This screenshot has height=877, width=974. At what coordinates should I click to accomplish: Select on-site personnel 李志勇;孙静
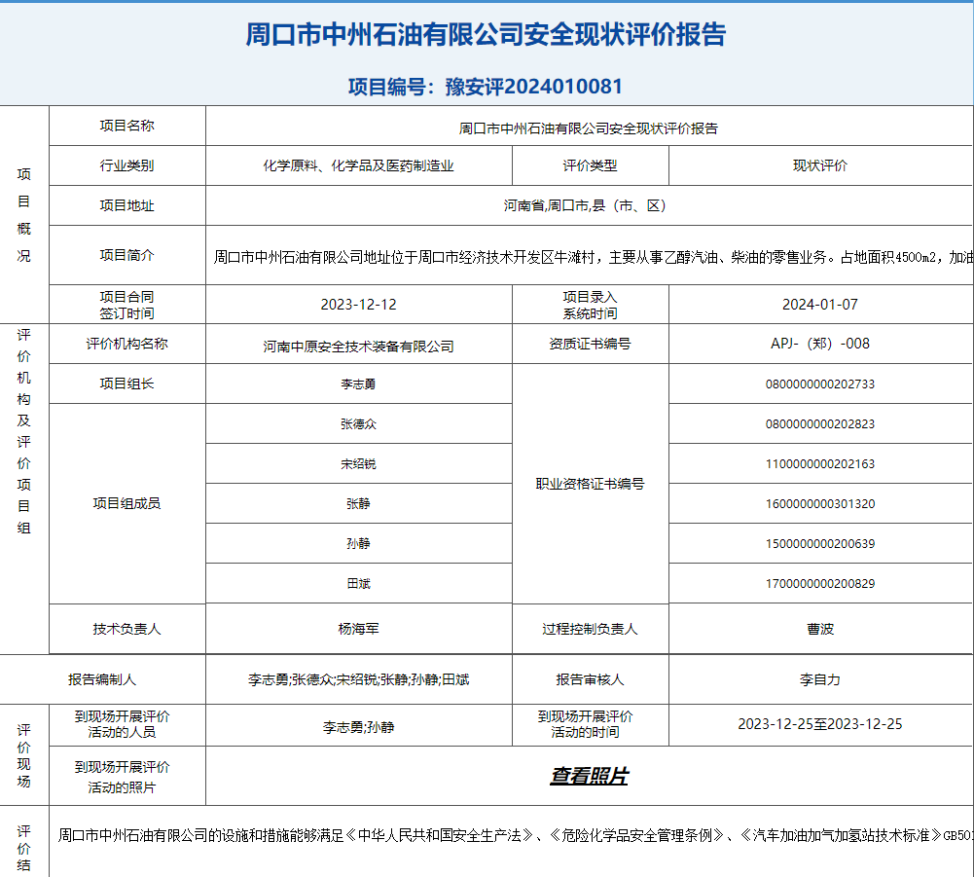tap(358, 726)
